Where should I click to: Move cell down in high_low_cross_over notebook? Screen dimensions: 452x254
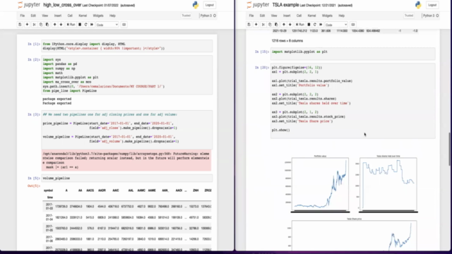pyautogui.click(x=61, y=25)
